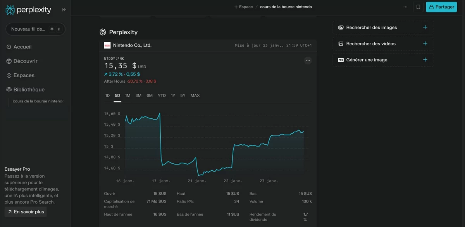
Task: Click the update timestamp Mise à jour 23 janv.
Action: [273, 45]
